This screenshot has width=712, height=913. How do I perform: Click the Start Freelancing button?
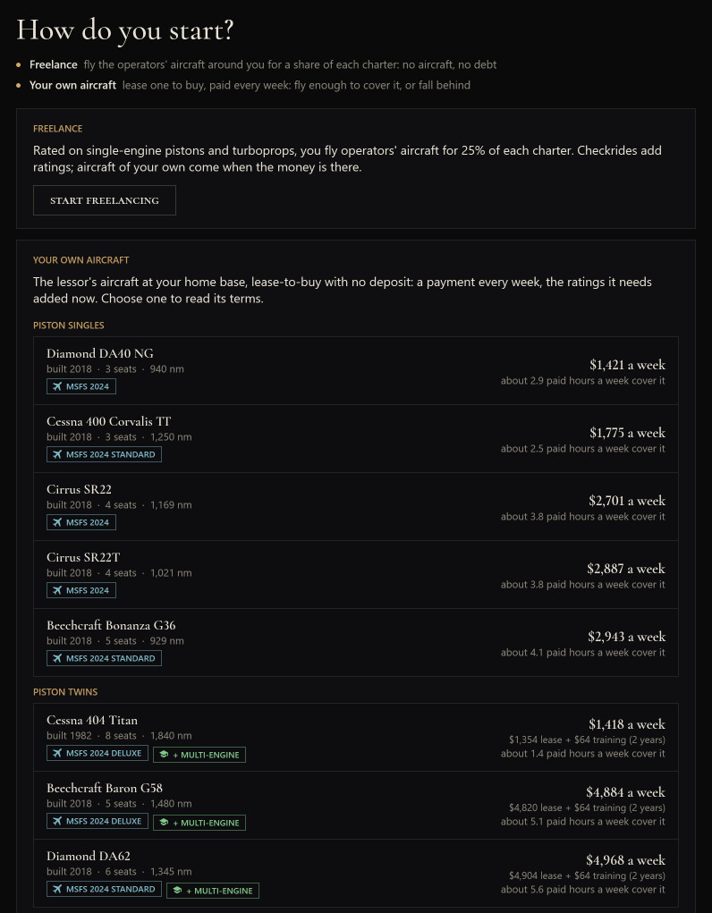(x=105, y=200)
